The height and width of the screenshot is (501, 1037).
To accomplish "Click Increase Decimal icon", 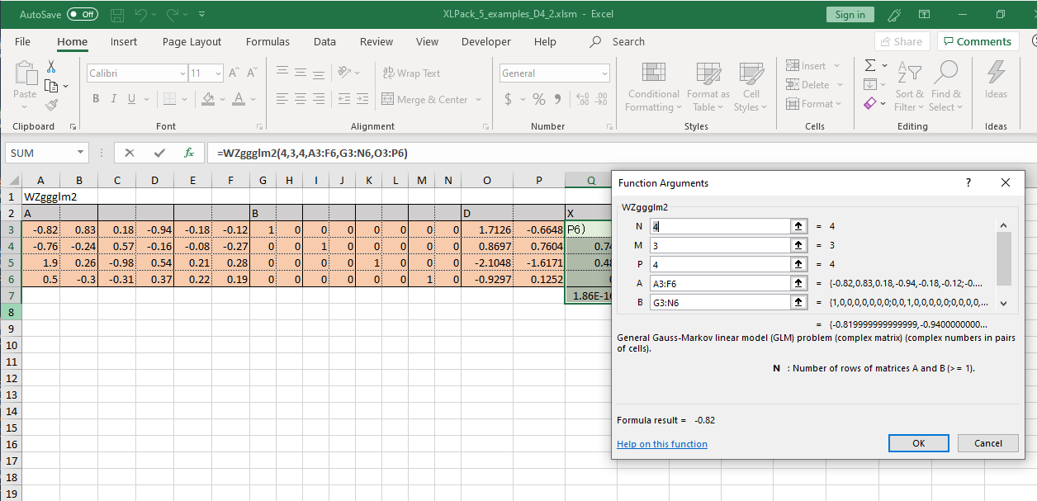I will (581, 99).
